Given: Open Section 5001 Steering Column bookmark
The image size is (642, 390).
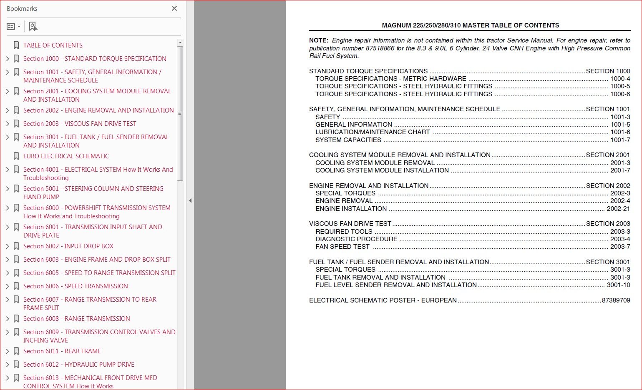Looking at the screenshot, I should point(93,193).
